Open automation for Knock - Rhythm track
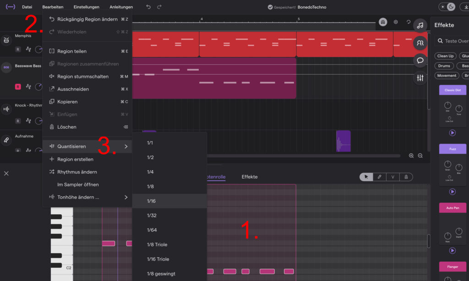This screenshot has width=469, height=281. [28, 121]
